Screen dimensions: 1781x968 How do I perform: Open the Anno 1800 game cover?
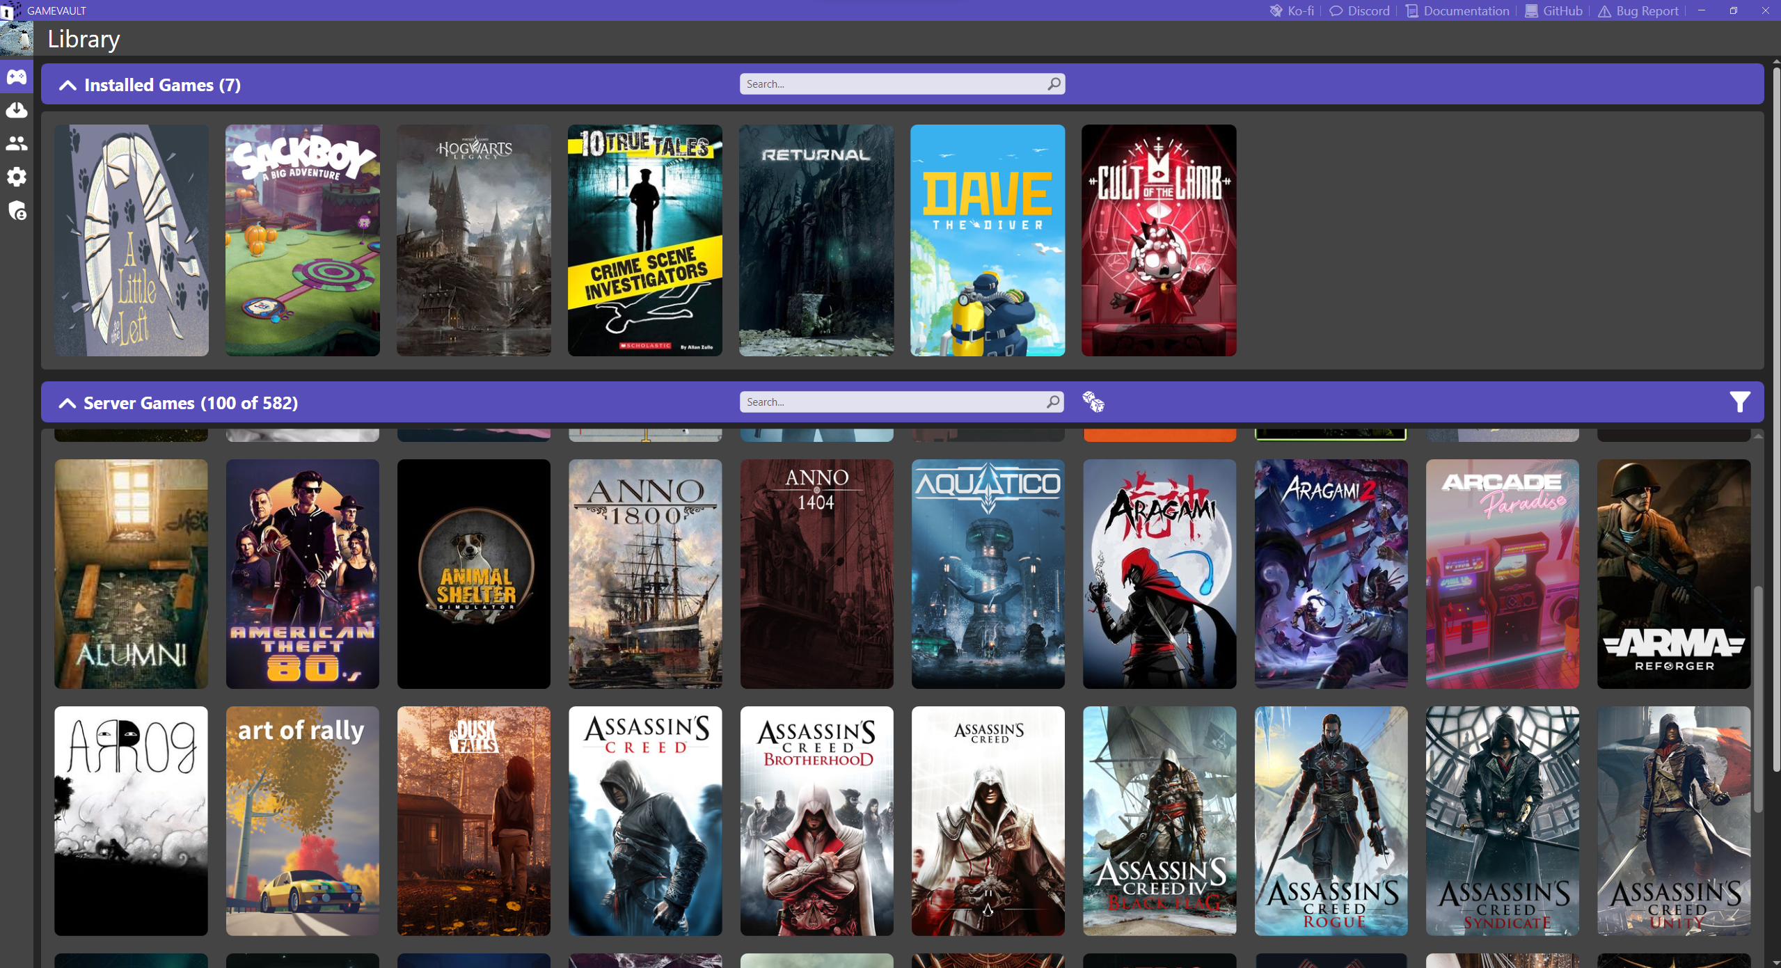tap(644, 573)
